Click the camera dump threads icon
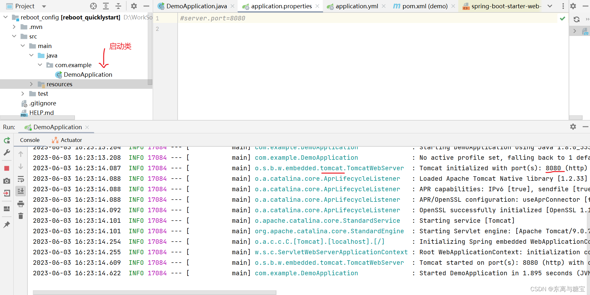The width and height of the screenshot is (590, 295). 7,181
